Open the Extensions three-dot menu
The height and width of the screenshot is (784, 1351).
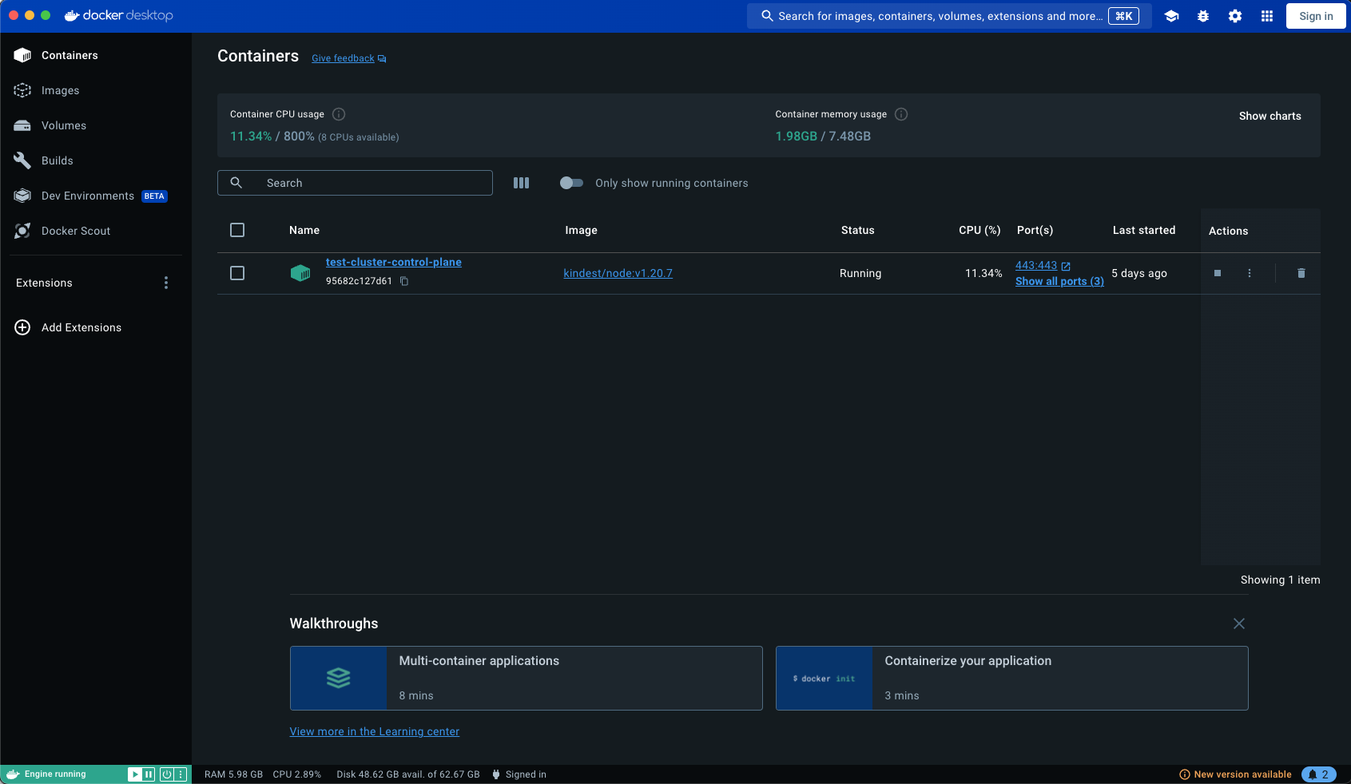point(166,283)
